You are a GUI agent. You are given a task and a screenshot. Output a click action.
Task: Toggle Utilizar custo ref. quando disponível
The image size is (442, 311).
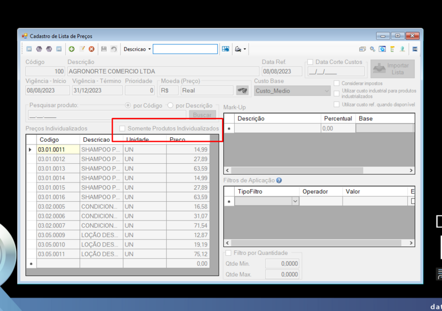[336, 104]
